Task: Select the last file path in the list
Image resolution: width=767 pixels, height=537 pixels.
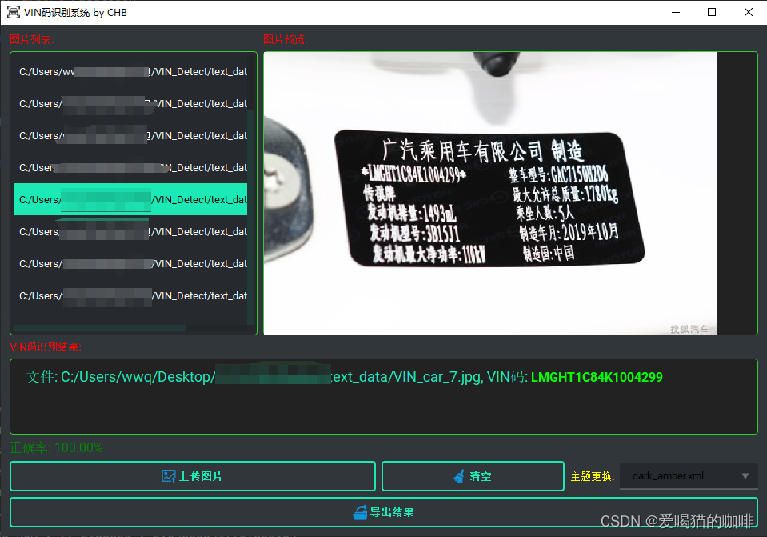Action: tap(130, 296)
